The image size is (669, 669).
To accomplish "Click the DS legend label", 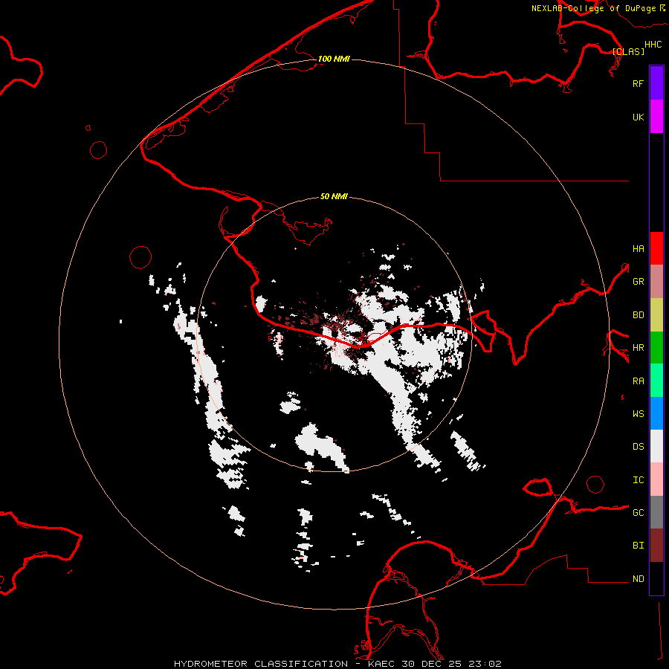I will 638,447.
